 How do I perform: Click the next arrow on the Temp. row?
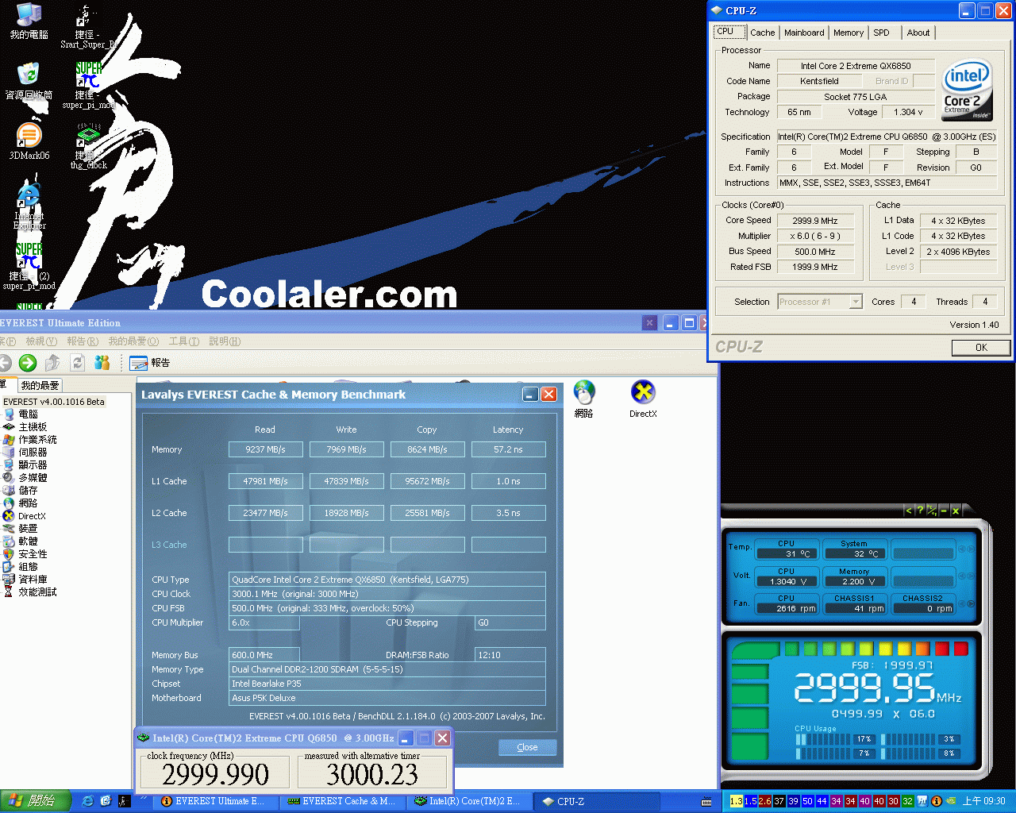(x=972, y=549)
